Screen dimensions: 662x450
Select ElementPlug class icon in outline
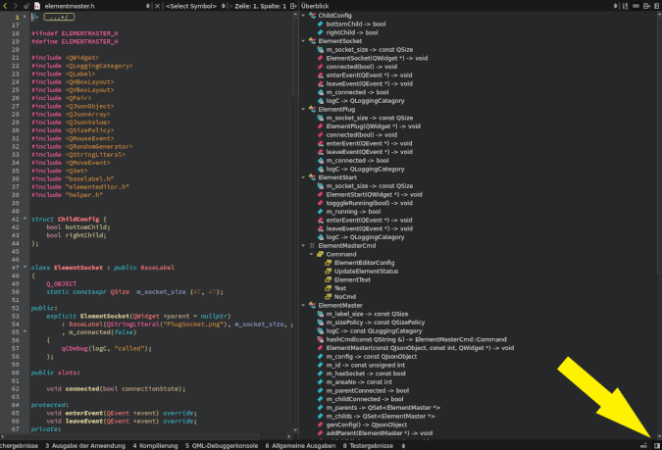[312, 109]
